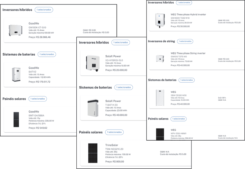Click the WEG WPV-550-HMM1 solar panel image

160,134
